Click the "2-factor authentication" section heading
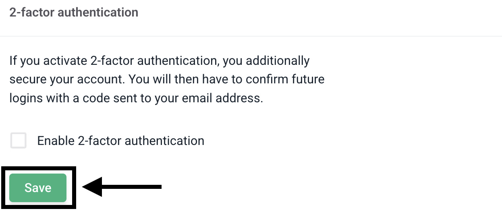Screen dimensions: 502x211 coord(74,12)
